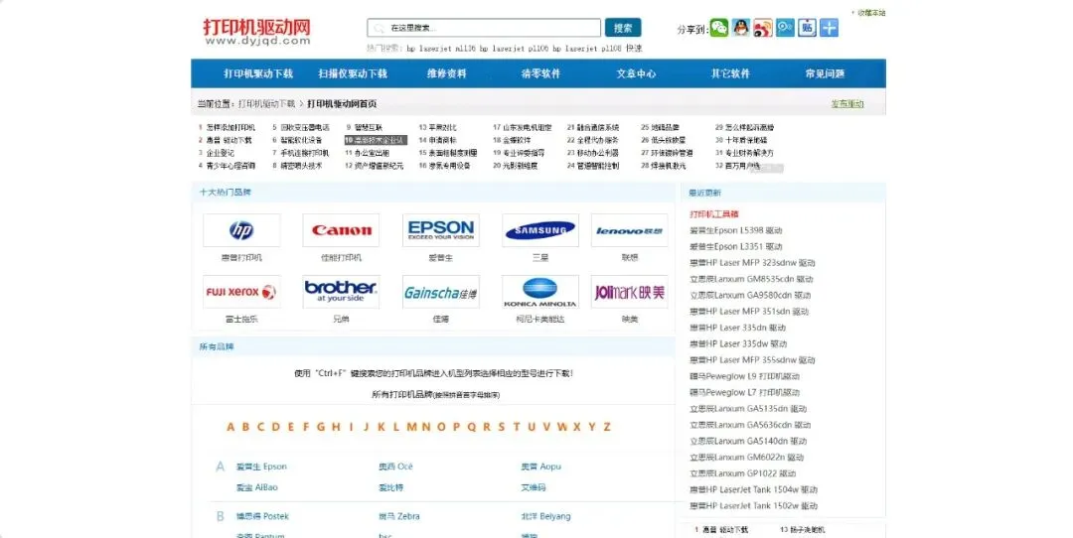Open 立思辰Lanxum GP1022 驱动
Image resolution: width=1073 pixels, height=538 pixels.
pyautogui.click(x=742, y=473)
